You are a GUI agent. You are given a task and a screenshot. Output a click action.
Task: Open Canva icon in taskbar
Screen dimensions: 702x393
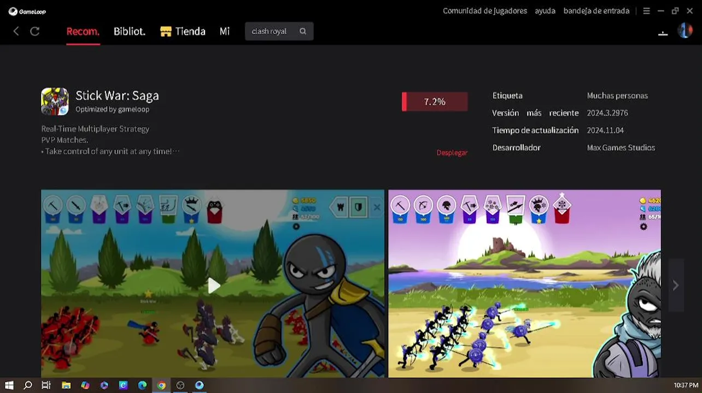tap(124, 385)
